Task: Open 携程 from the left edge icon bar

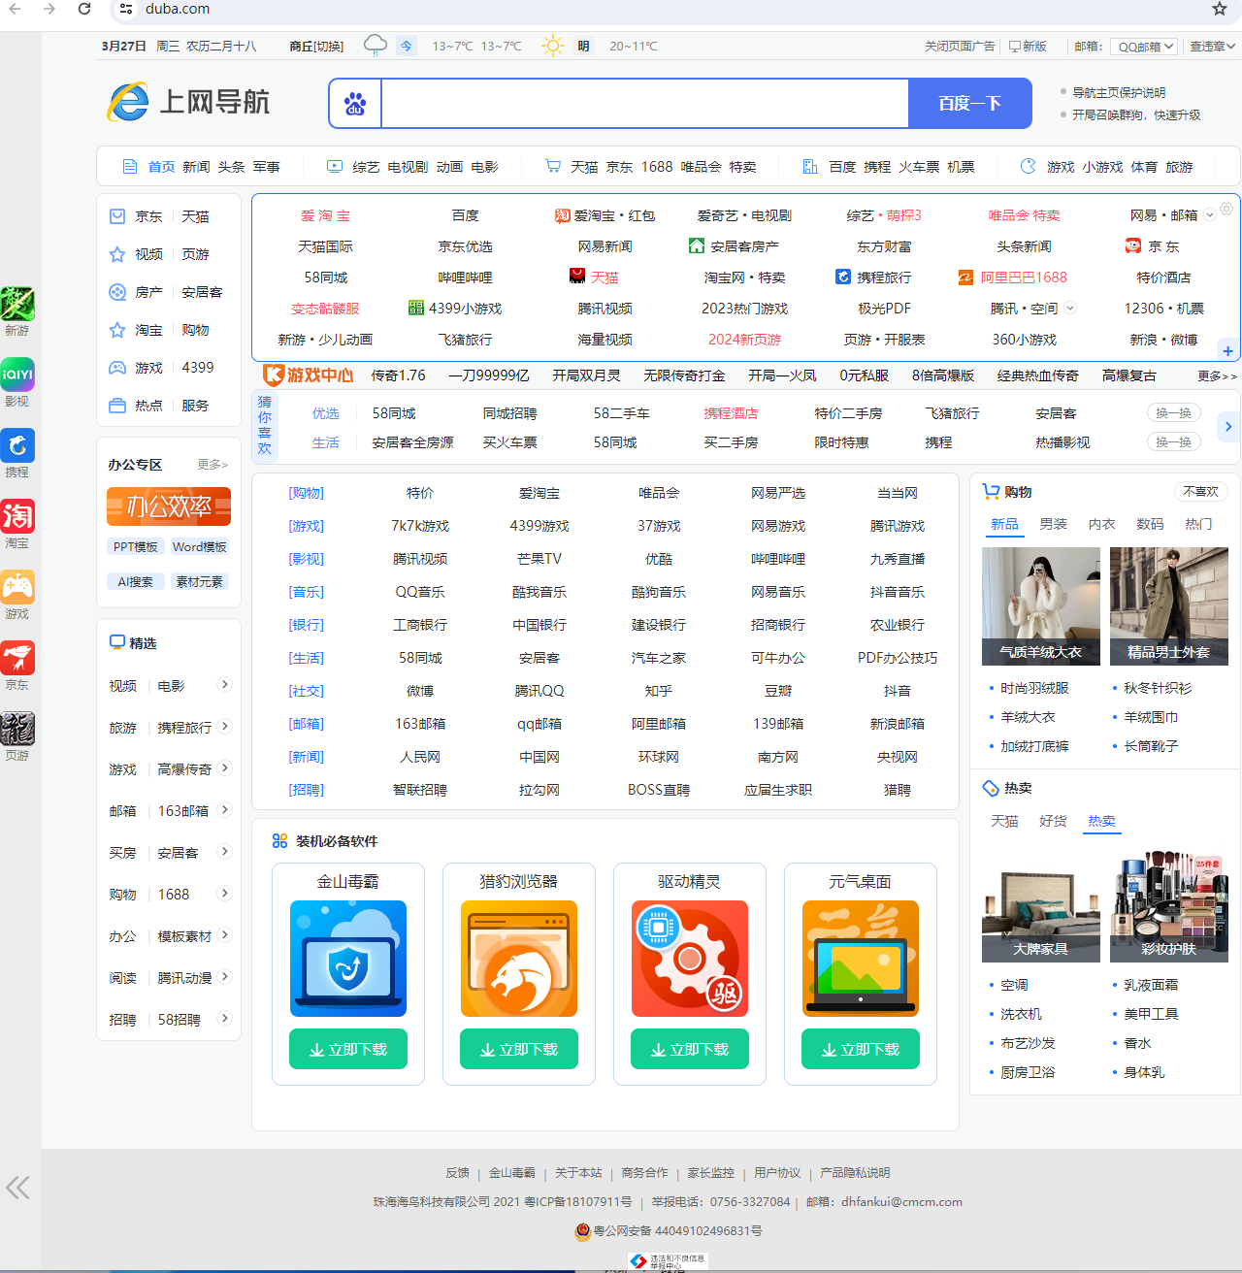Action: tap(16, 445)
